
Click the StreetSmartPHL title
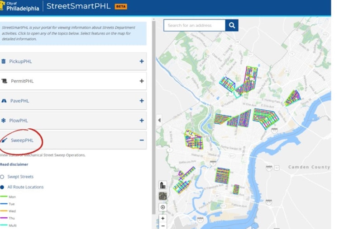click(78, 6)
